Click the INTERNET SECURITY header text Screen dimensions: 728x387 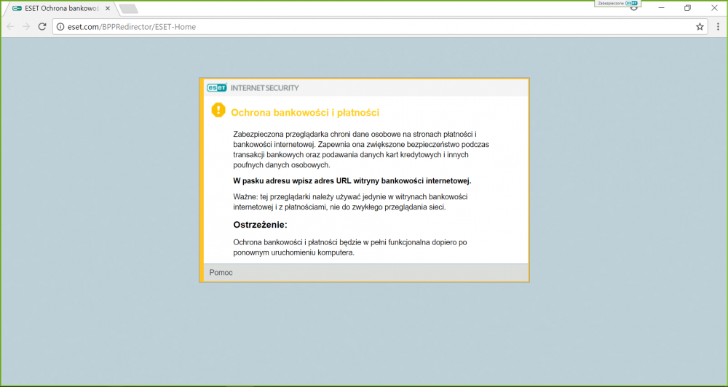coord(265,88)
